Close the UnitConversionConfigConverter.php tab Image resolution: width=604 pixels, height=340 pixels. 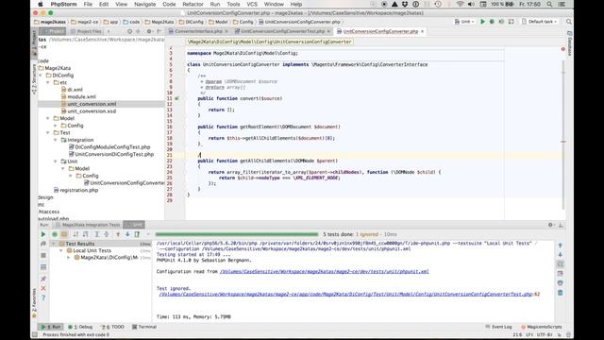click(423, 31)
